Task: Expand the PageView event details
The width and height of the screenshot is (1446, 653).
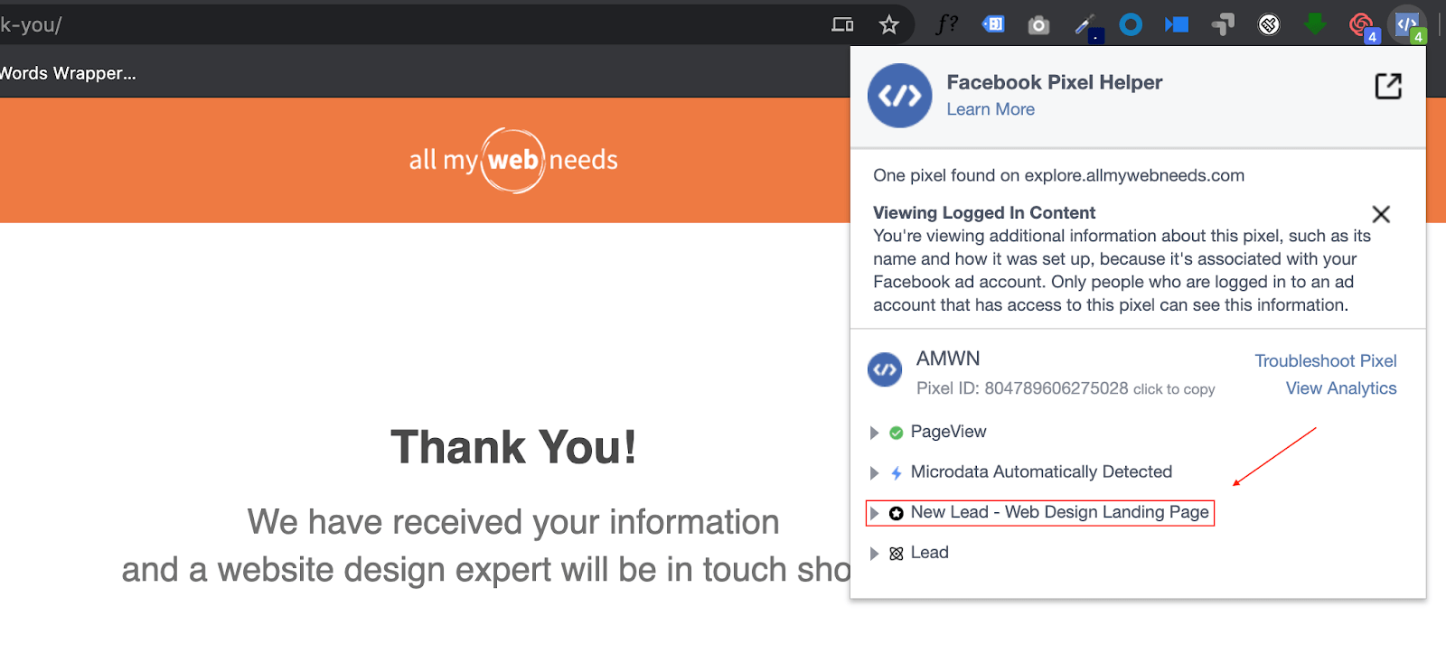Action: (x=874, y=433)
